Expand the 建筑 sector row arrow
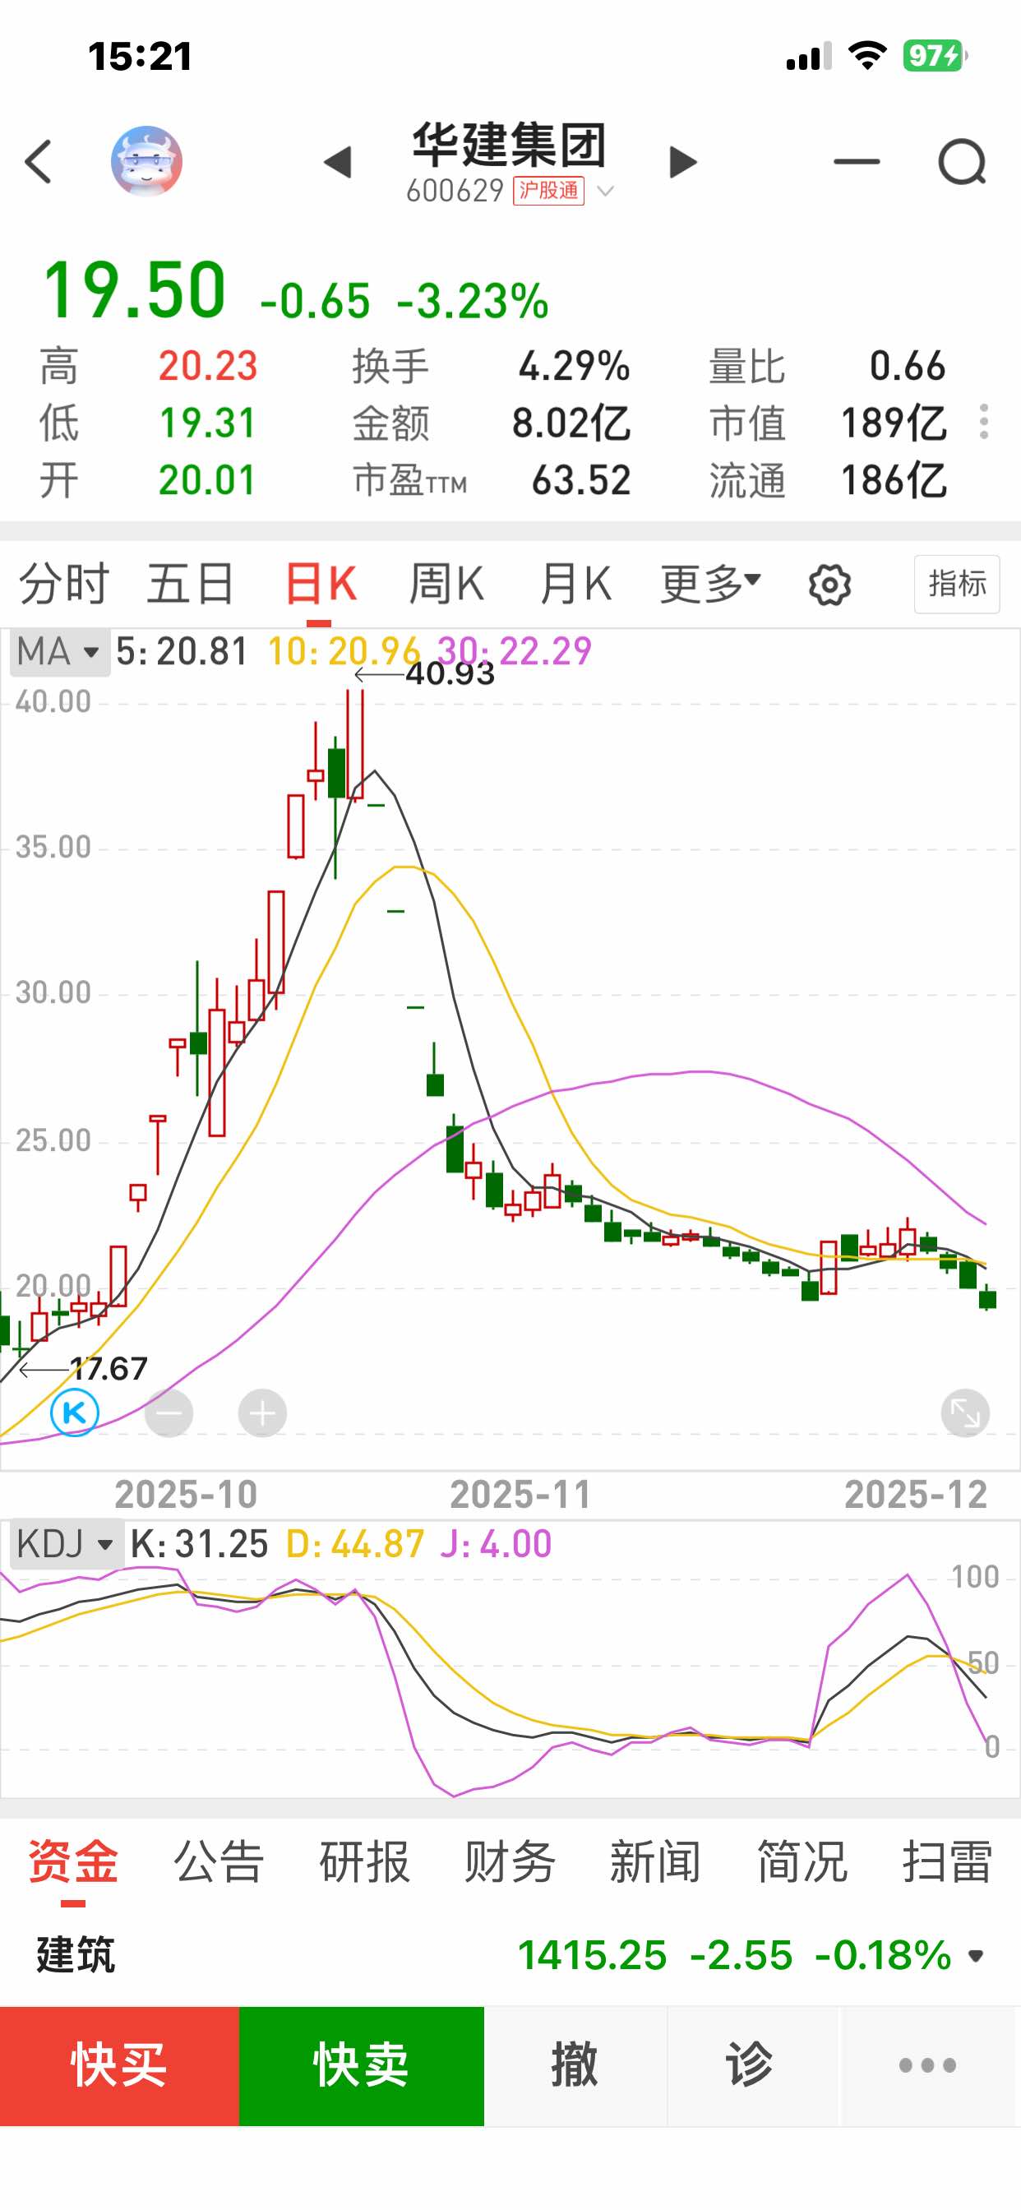Viewport: 1021px width, 2210px height. pos(976,1956)
